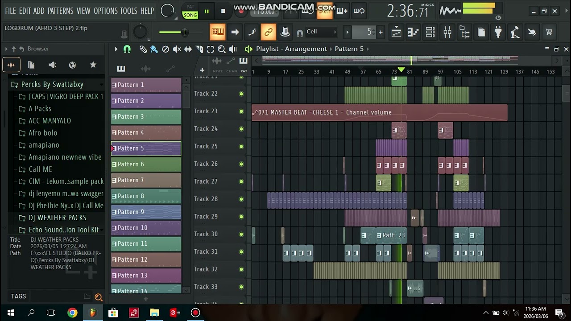
Task: Adjust the main pitch knob
Action: [x=140, y=32]
